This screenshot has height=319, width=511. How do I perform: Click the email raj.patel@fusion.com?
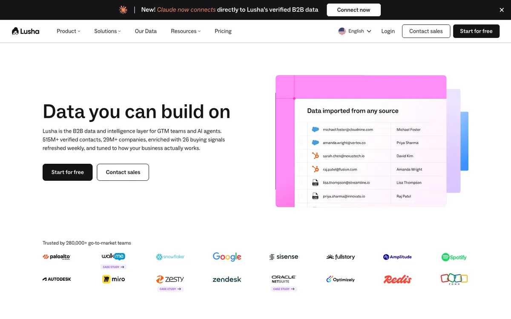pyautogui.click(x=340, y=169)
